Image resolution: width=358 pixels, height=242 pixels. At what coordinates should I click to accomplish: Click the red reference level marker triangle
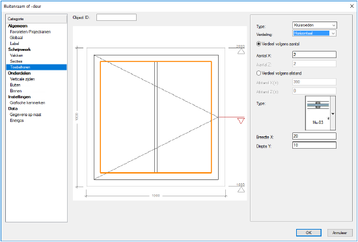241,121
